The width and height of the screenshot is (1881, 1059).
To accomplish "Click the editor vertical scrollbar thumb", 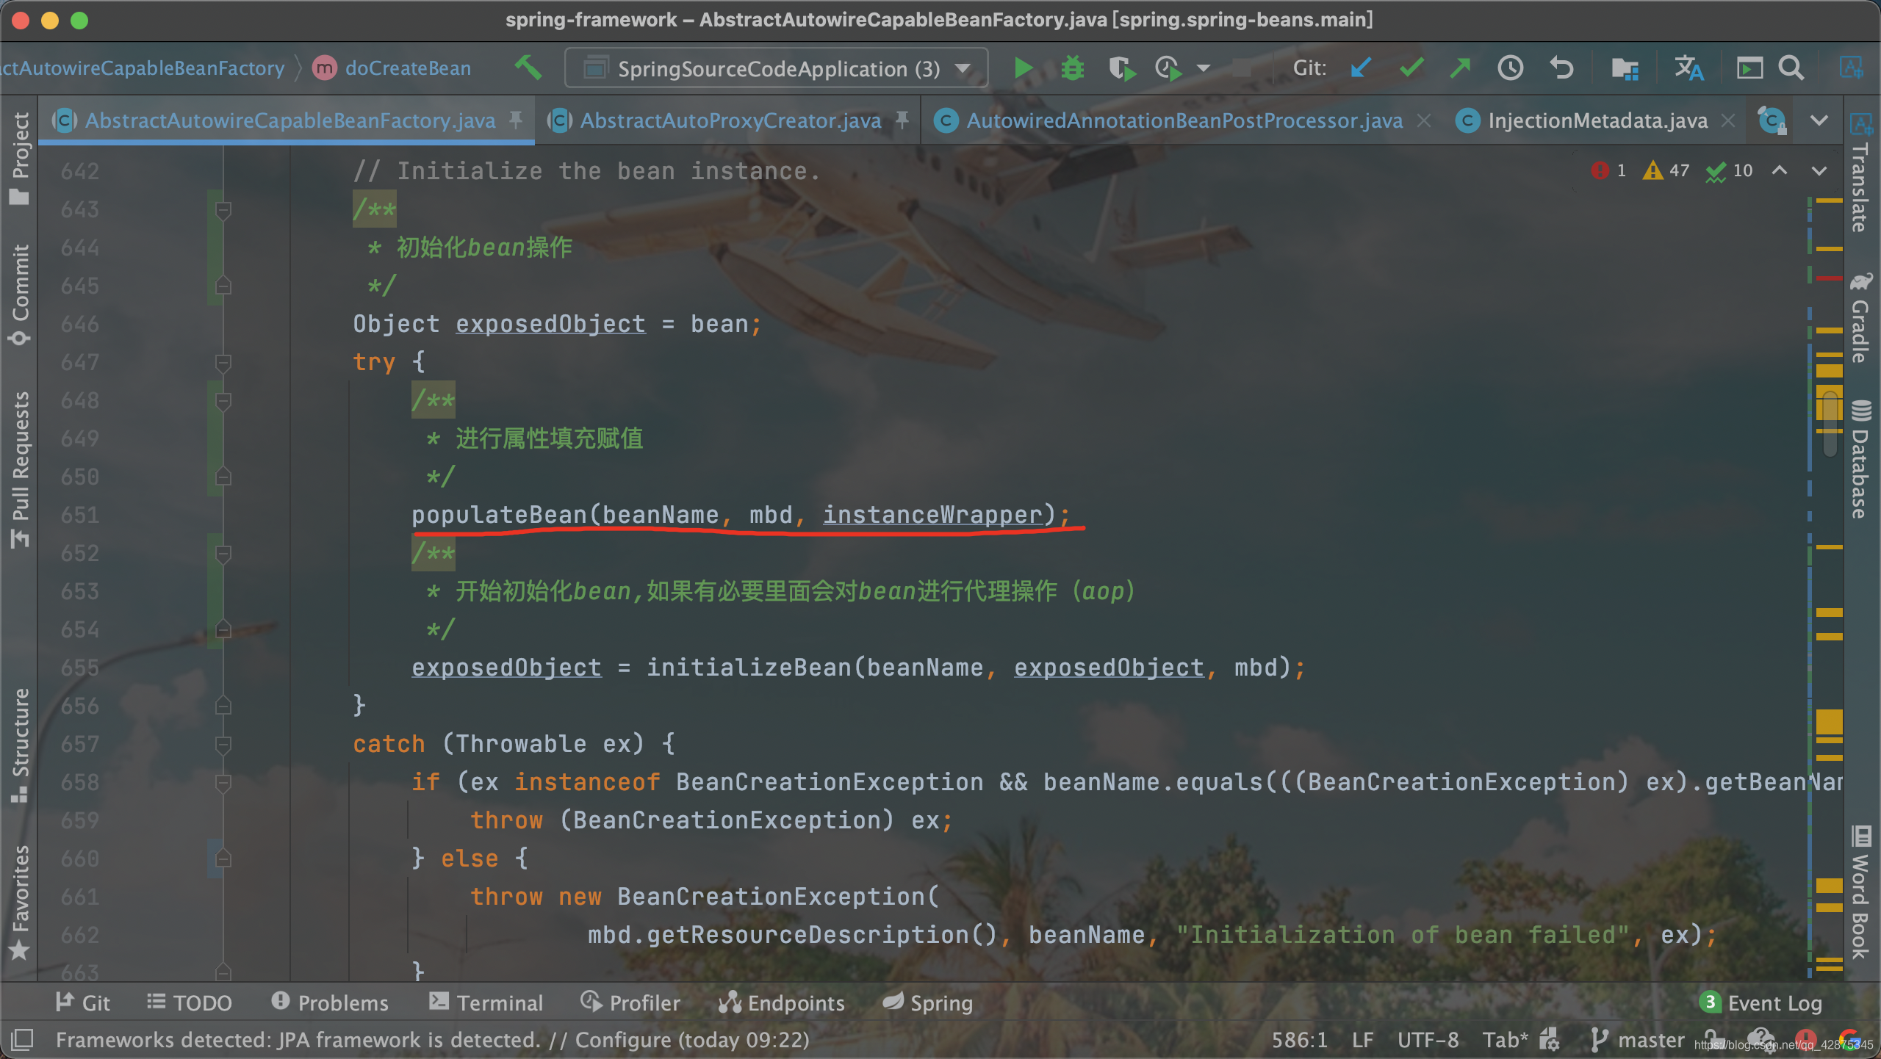I will (1830, 423).
